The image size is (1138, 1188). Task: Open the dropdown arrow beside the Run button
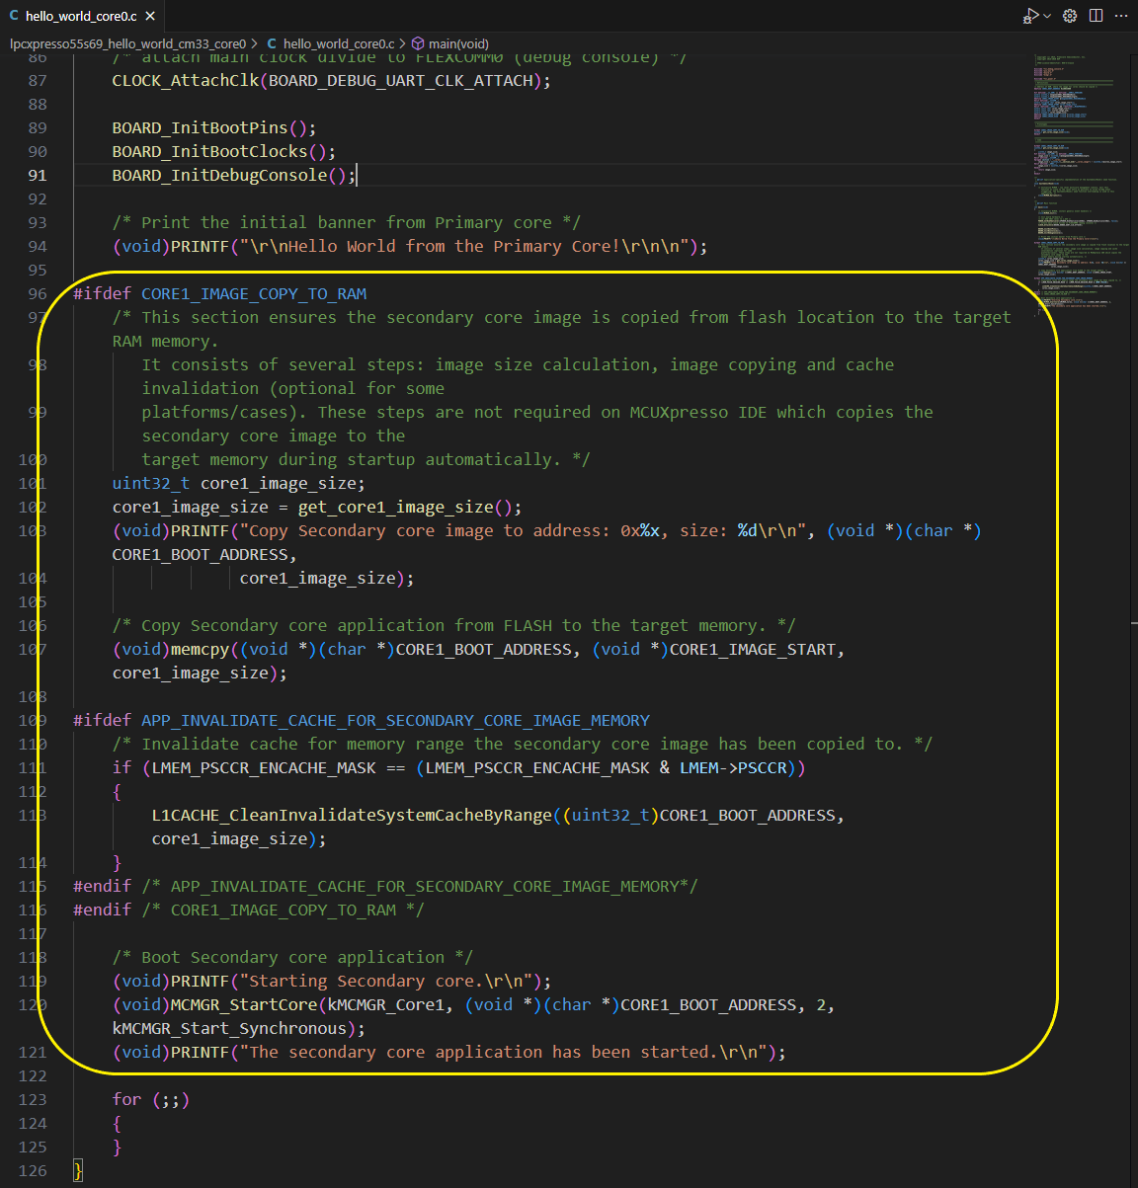[1047, 16]
